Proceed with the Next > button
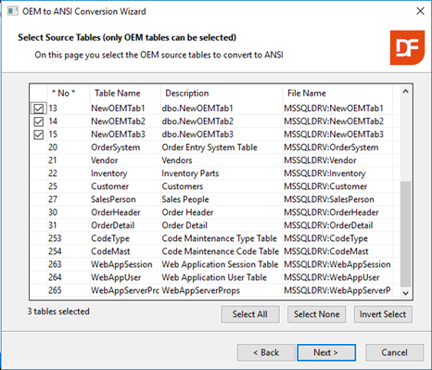The width and height of the screenshot is (432, 370). pos(326,352)
